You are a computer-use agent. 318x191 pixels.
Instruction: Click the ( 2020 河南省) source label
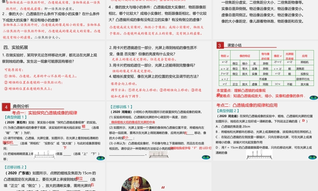point(121,112)
